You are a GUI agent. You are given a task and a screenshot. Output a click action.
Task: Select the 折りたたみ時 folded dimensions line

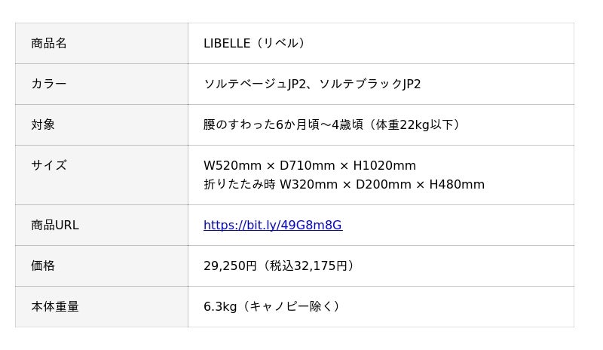(x=344, y=185)
